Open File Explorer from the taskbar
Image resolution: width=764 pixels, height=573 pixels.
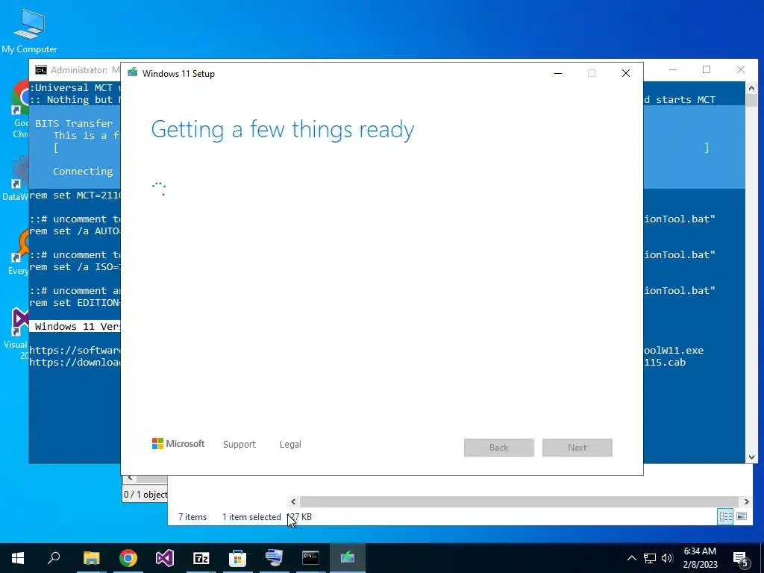coord(91,558)
